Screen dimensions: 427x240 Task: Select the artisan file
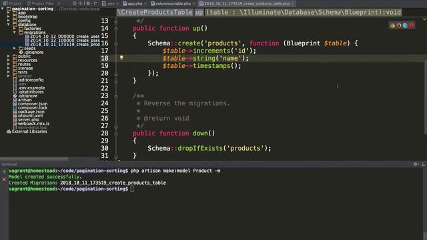[22, 100]
